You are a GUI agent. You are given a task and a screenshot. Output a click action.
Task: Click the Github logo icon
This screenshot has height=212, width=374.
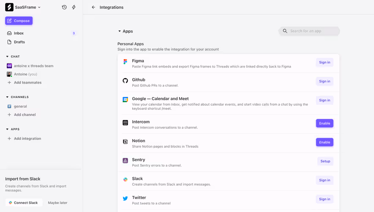tap(125, 81)
